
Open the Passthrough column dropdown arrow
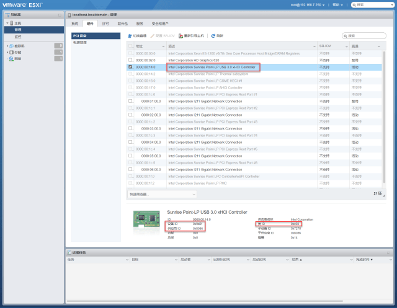pyautogui.click(x=379, y=46)
